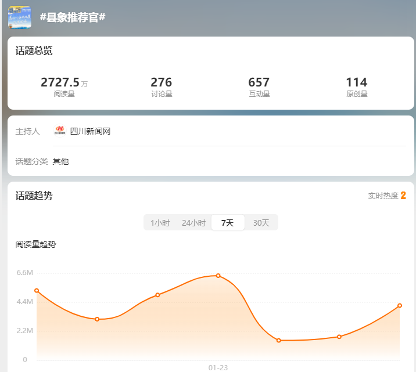Image resolution: width=416 pixels, height=372 pixels.
Task: Click the 114 original posts count
Action: 356,82
